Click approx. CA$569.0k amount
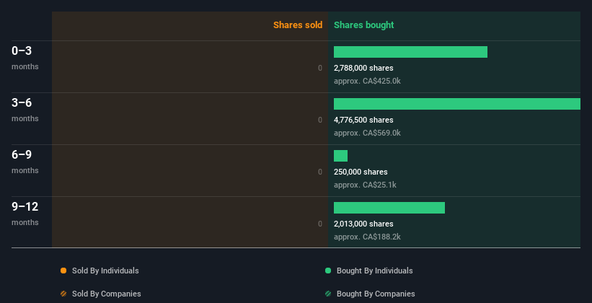592x303 pixels. click(x=367, y=133)
